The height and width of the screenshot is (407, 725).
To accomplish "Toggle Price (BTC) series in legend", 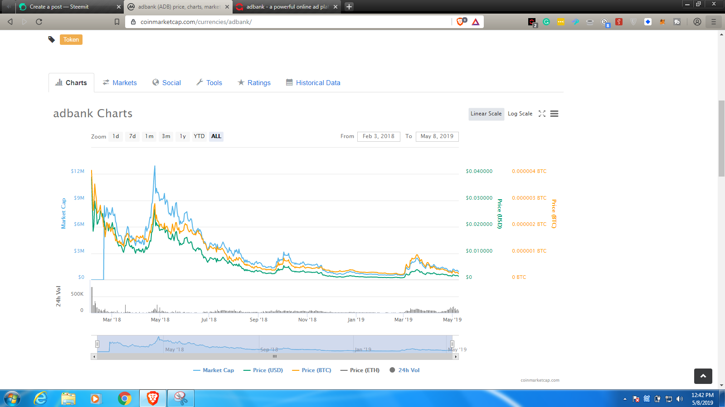I will tap(311, 370).
